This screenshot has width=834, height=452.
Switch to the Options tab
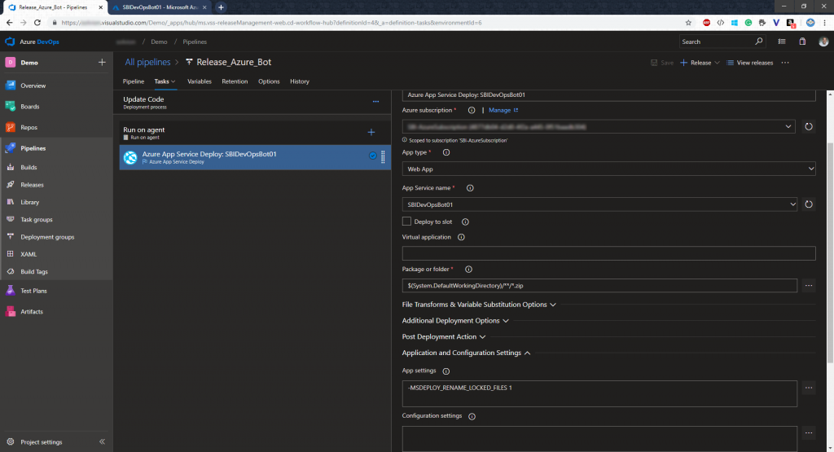point(269,81)
